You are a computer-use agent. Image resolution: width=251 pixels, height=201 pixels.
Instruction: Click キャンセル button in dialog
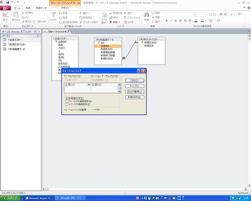(135, 86)
